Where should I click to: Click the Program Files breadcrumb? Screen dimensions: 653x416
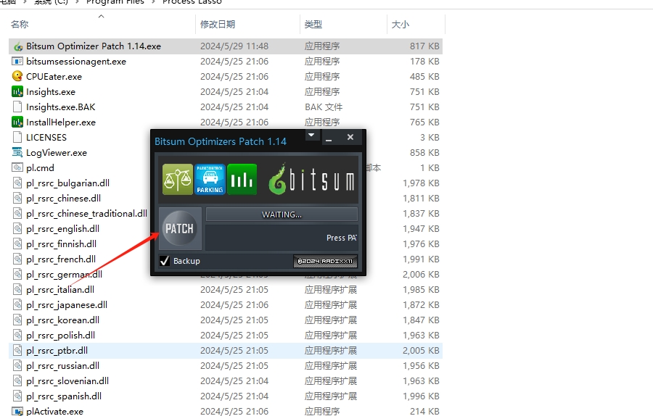click(115, 2)
